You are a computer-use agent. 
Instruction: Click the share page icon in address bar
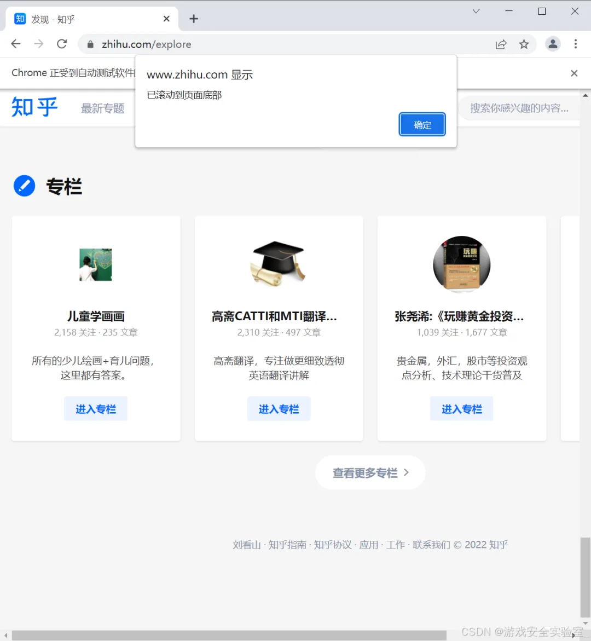[501, 44]
